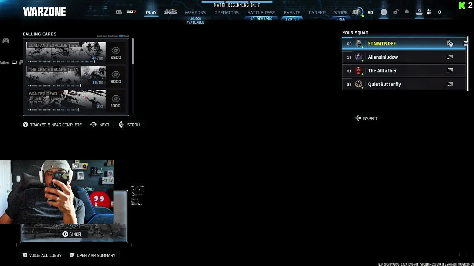Click the padlock icon in top bar
The width and height of the screenshot is (474, 266).
(395, 12)
